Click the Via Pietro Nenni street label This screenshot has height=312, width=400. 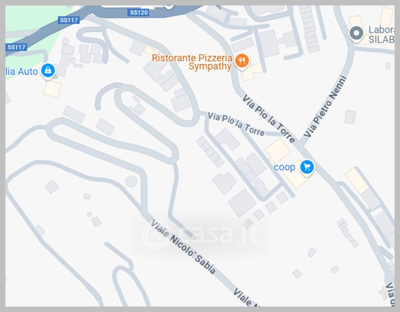pos(325,106)
